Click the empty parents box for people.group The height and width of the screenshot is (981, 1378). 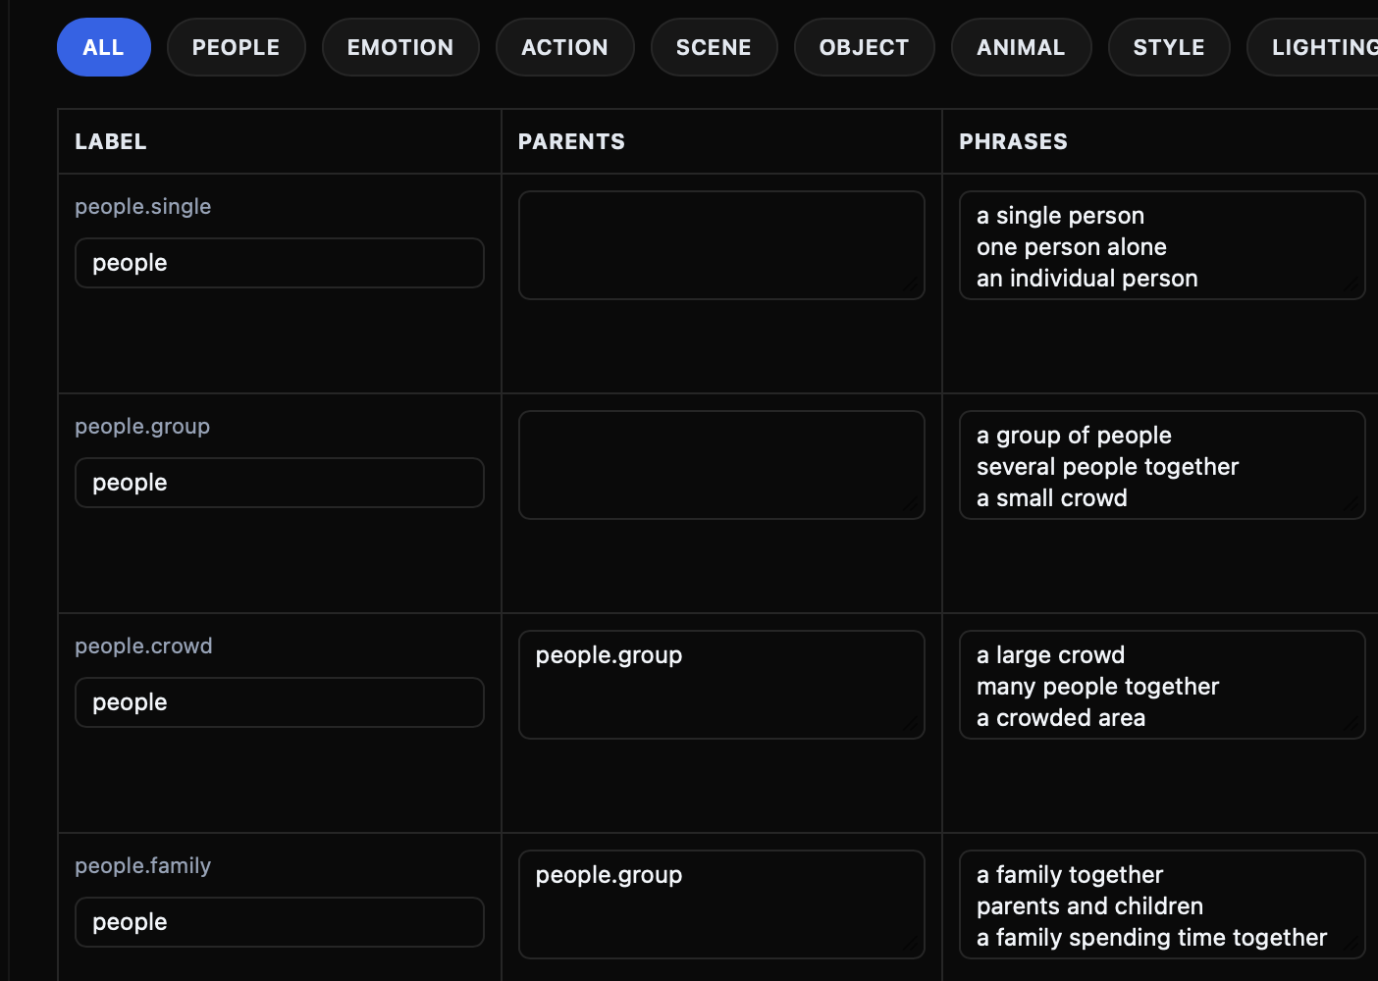[721, 465]
